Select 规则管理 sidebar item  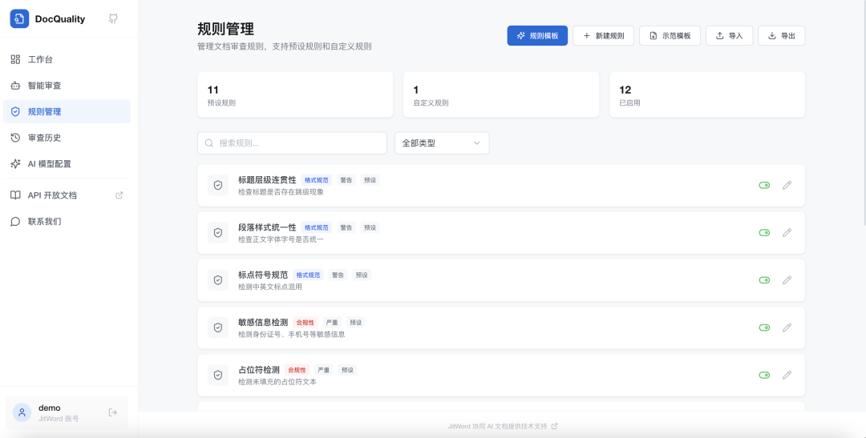(67, 111)
